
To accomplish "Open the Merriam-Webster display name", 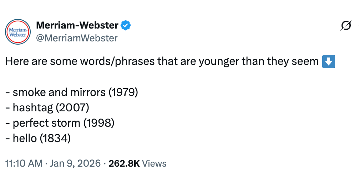I will coord(77,26).
